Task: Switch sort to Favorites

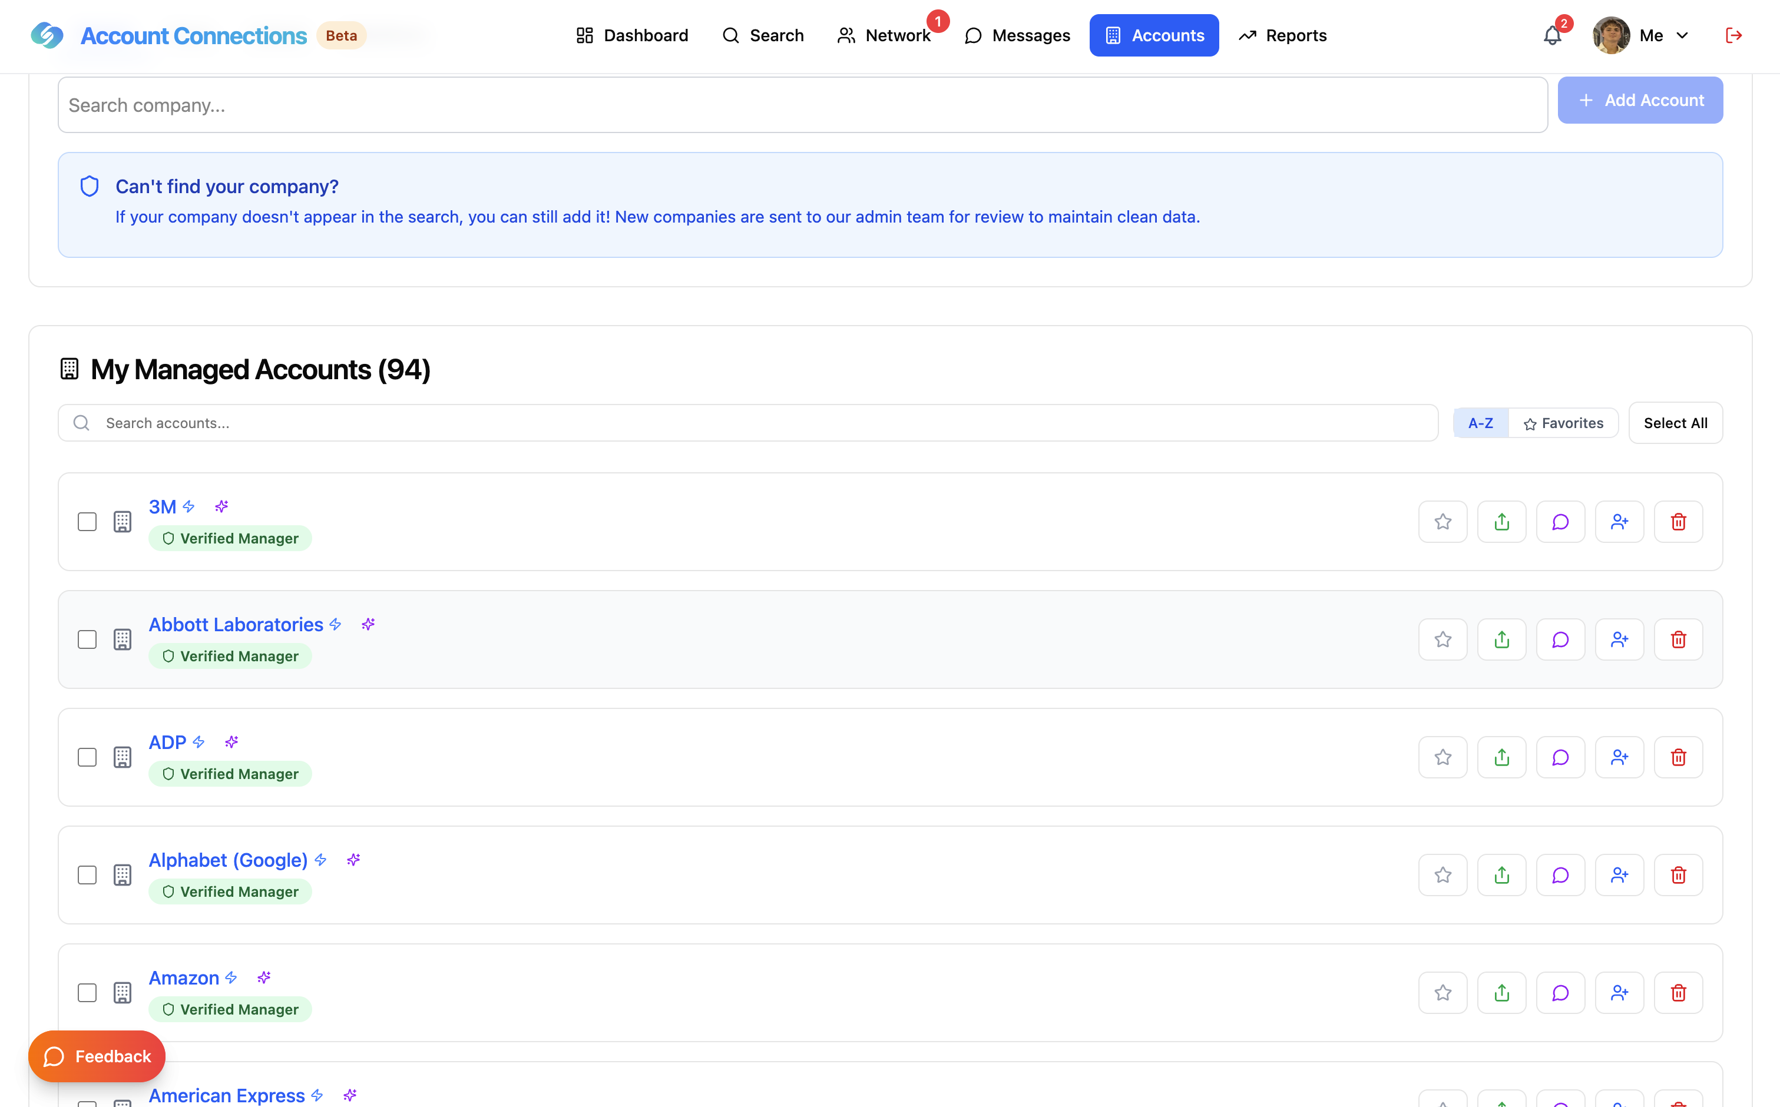Action: click(x=1563, y=423)
